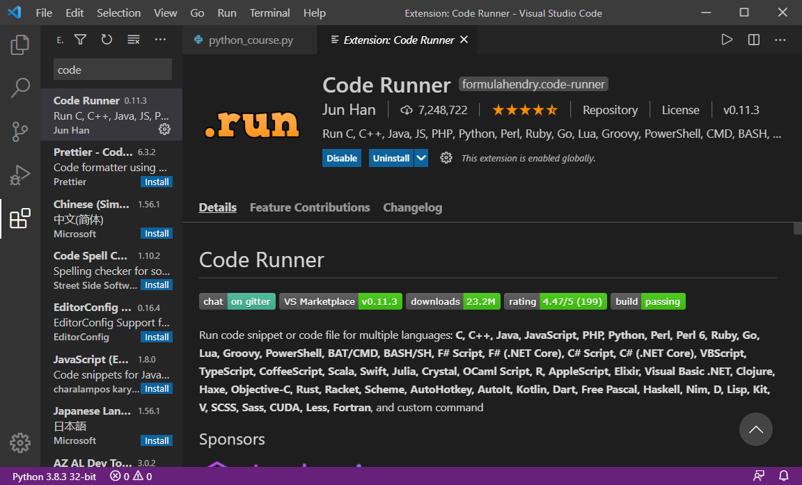Open the Edit menu

click(x=74, y=13)
